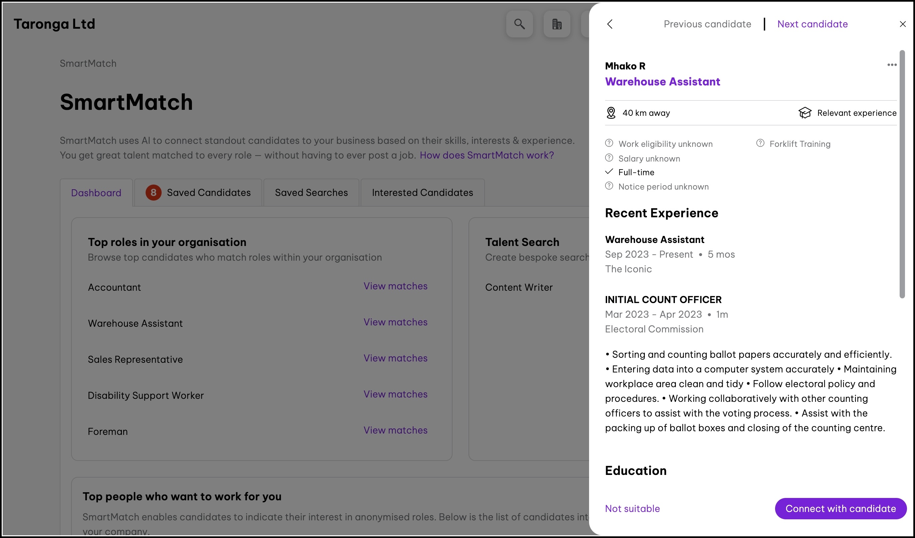Screen dimensions: 915x538
Task: Click question icon beside Notice period unknown
Action: [x=609, y=186]
